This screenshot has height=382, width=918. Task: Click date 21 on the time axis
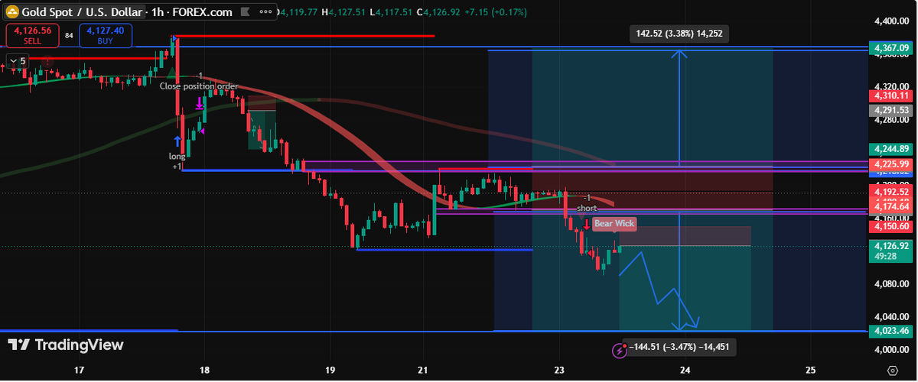point(423,369)
